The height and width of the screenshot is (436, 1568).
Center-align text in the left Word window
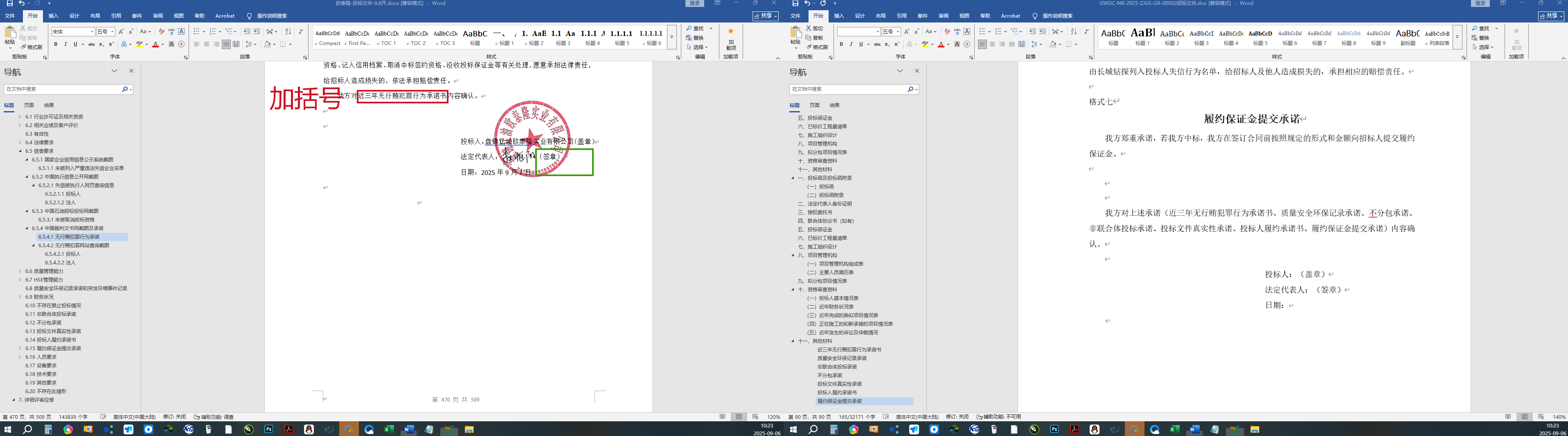pos(206,45)
